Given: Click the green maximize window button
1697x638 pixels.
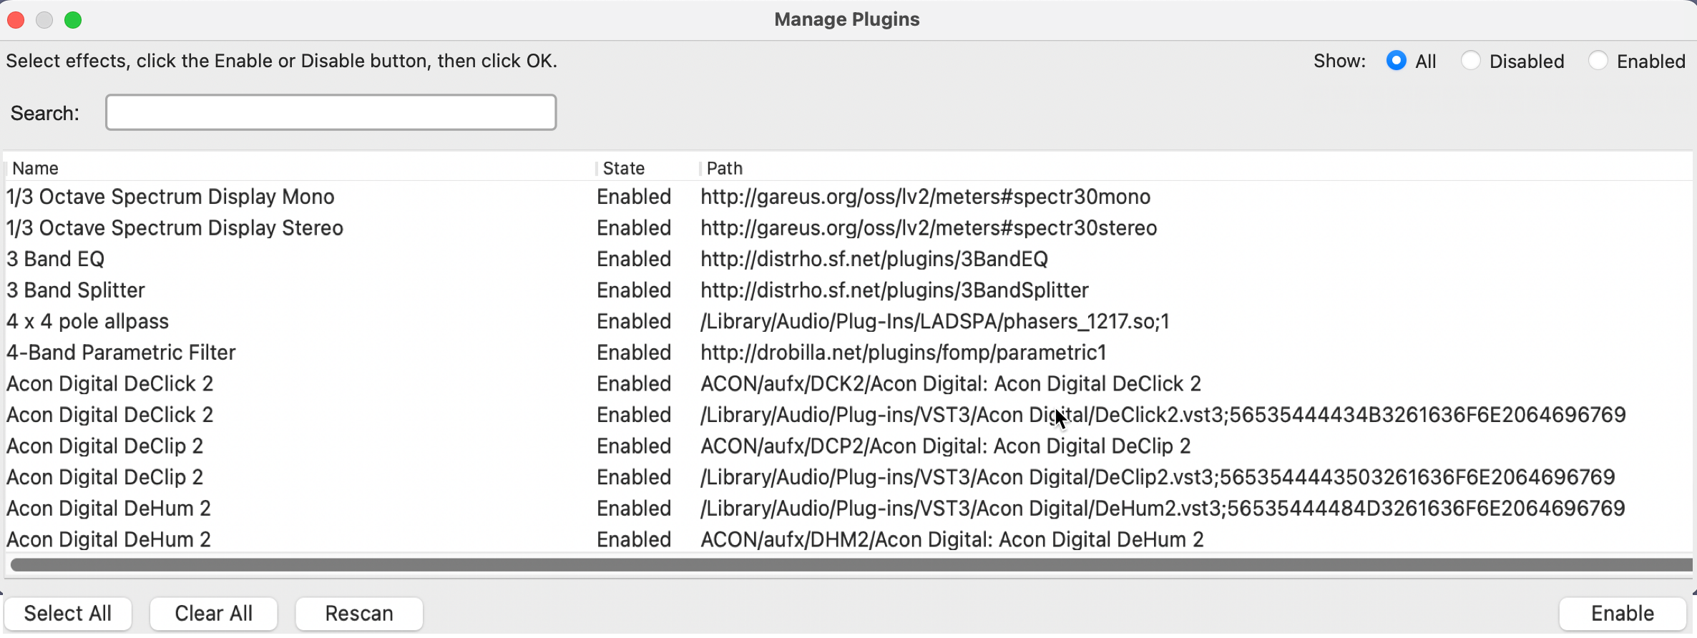Looking at the screenshot, I should pyautogui.click(x=73, y=19).
